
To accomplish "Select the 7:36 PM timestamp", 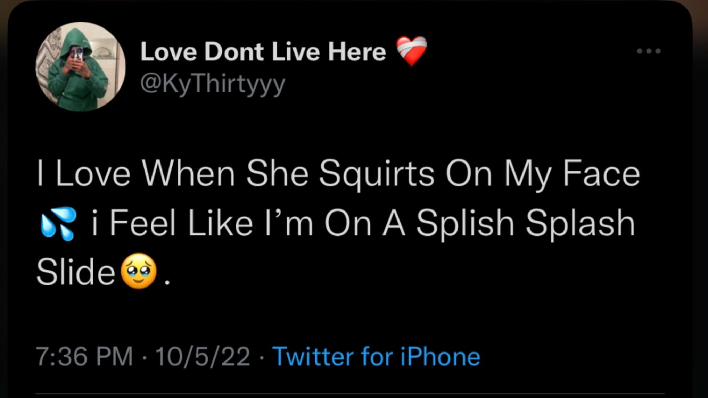I will [84, 356].
